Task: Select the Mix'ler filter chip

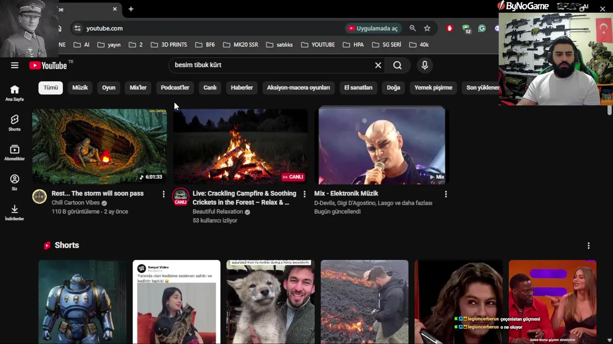Action: click(138, 87)
